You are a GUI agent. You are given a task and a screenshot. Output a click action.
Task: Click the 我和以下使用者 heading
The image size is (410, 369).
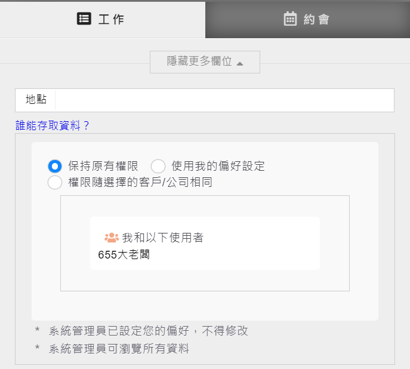(x=162, y=238)
